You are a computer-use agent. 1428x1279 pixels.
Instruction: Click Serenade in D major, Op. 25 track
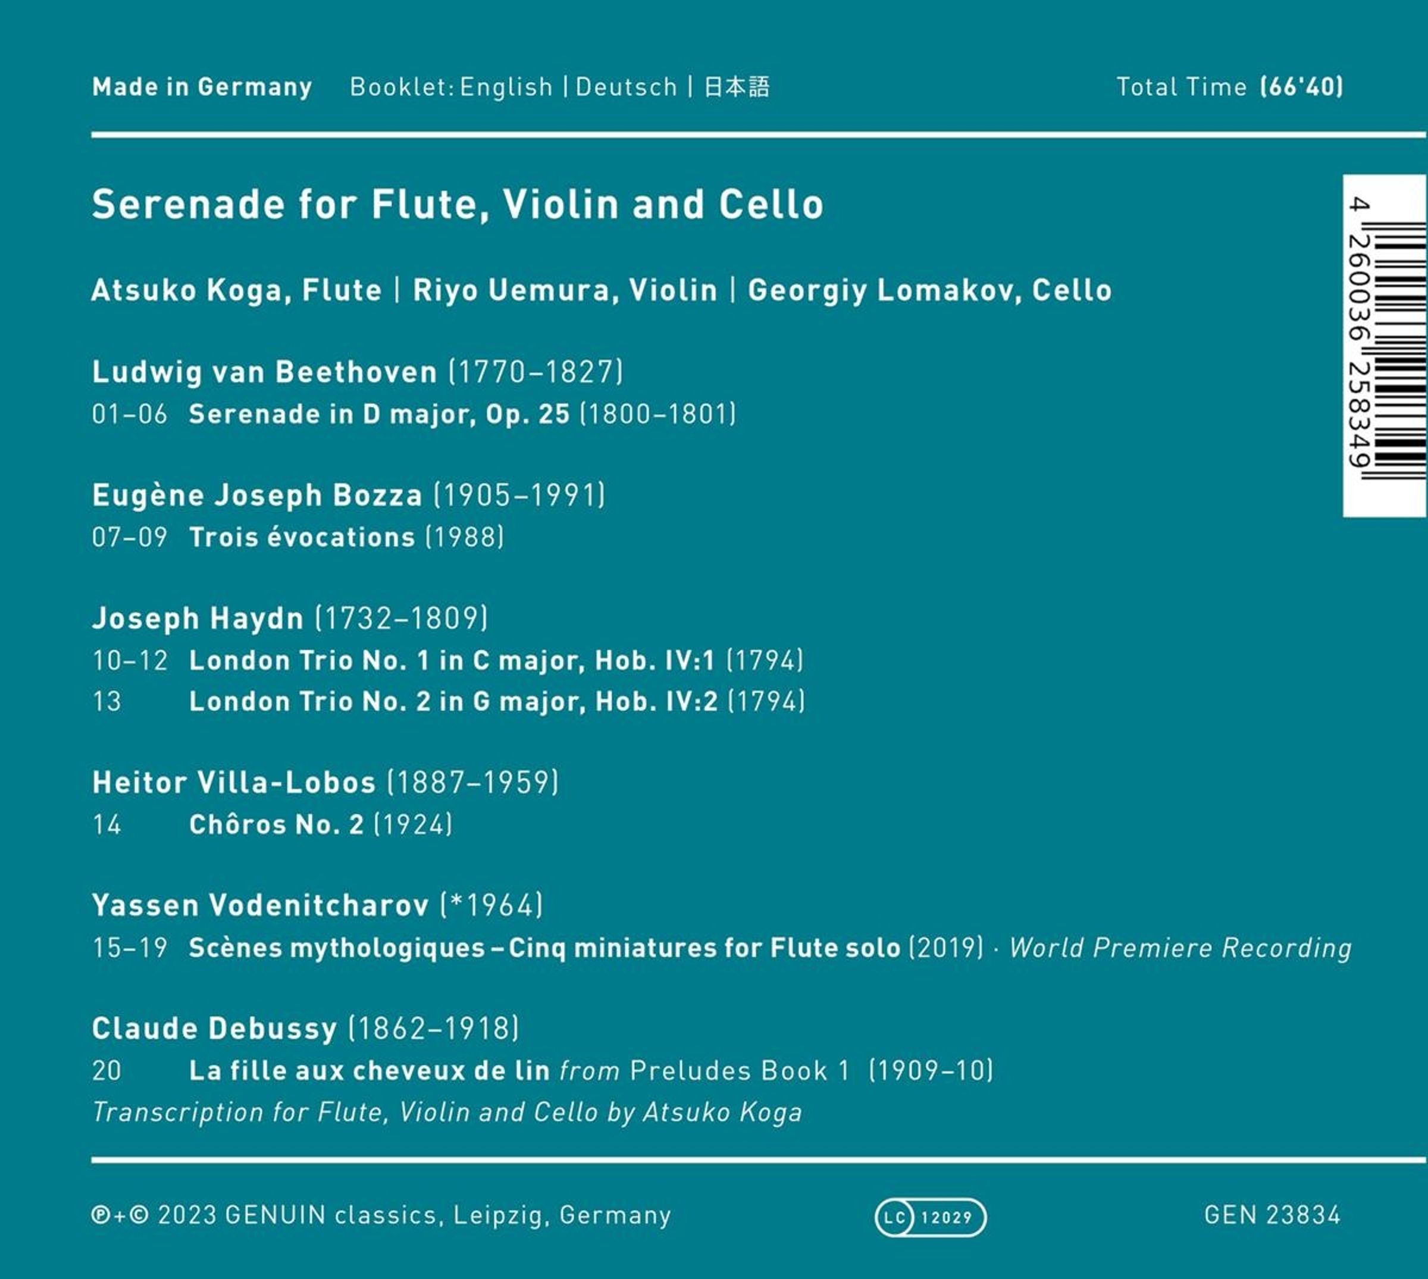(x=380, y=414)
